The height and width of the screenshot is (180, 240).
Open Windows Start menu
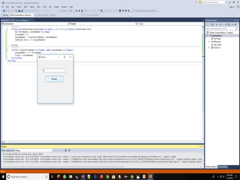click(x=3, y=177)
